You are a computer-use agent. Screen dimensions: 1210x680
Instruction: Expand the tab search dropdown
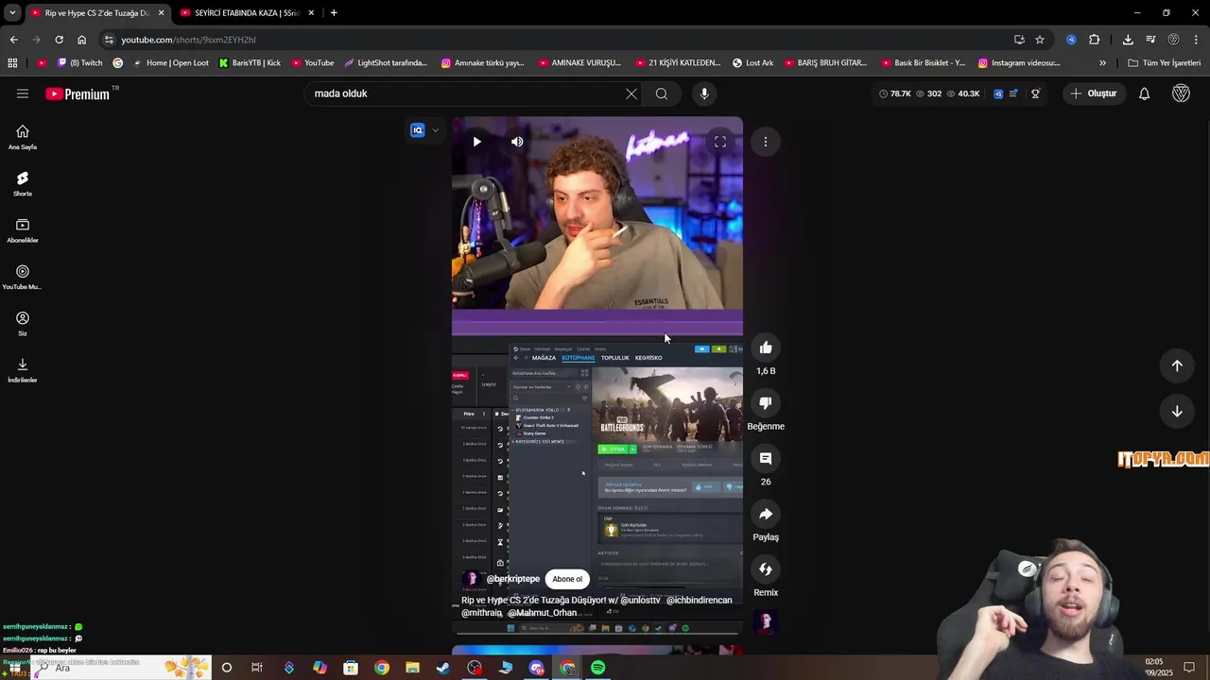pyautogui.click(x=12, y=13)
